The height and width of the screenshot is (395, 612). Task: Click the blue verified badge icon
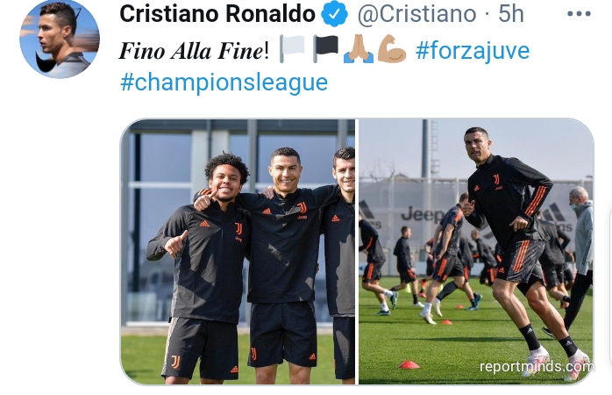[x=334, y=14]
